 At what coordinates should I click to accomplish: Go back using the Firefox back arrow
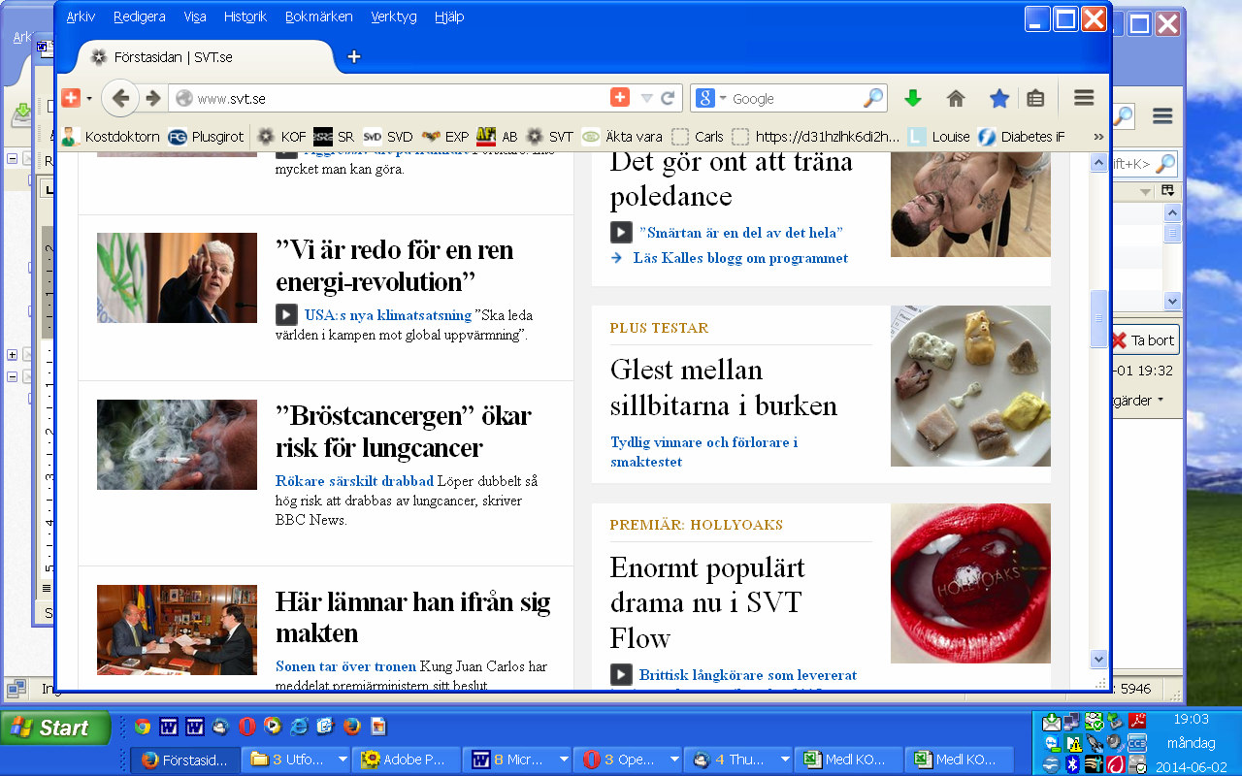(120, 98)
